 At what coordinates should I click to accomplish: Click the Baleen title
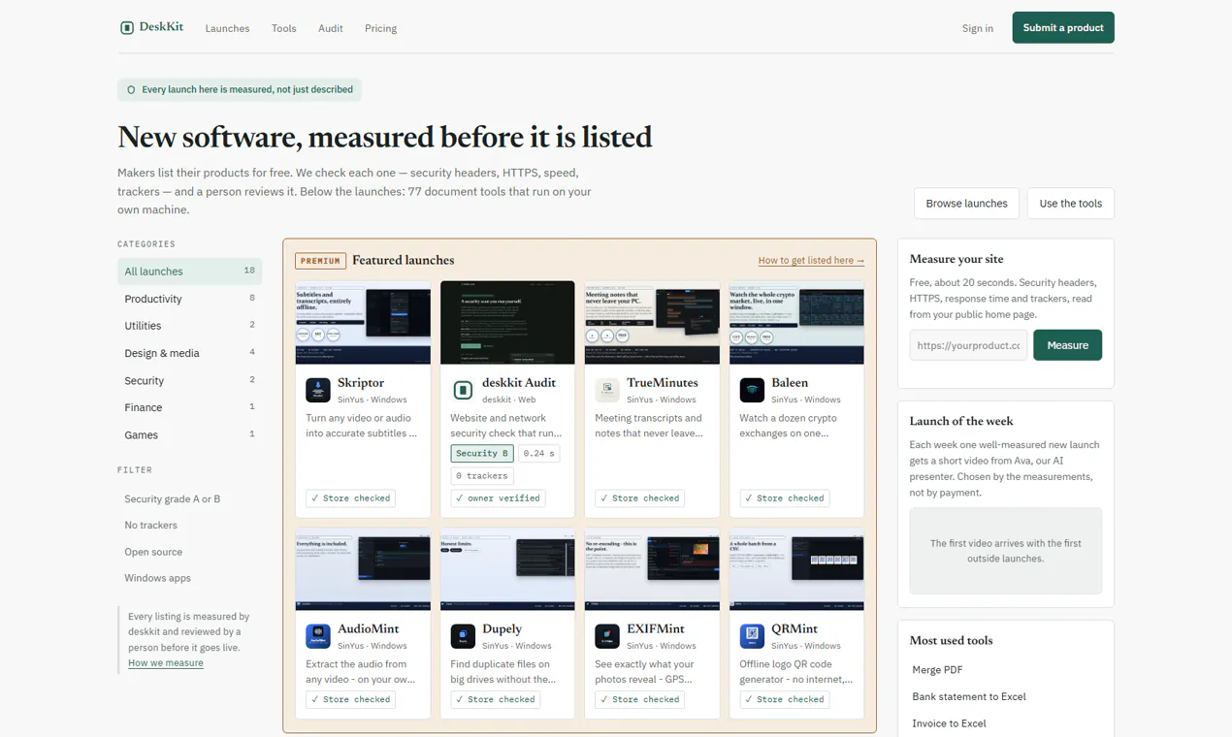790,383
